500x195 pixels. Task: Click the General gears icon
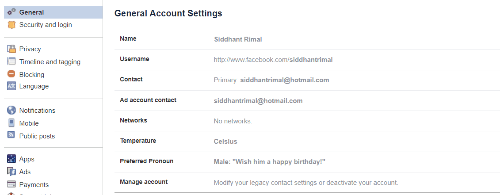pos(11,12)
